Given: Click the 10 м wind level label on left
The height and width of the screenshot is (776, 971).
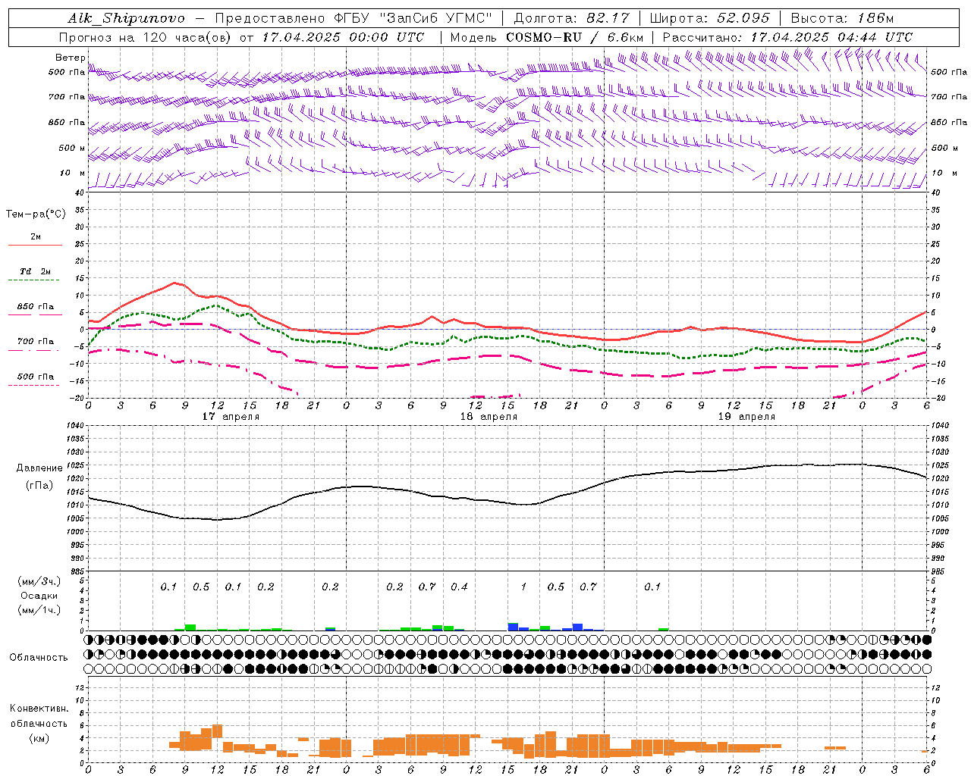Looking at the screenshot, I should pos(72,173).
